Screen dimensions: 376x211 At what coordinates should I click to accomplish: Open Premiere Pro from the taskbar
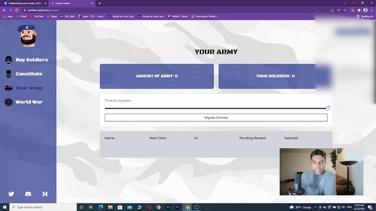[x=177, y=207]
